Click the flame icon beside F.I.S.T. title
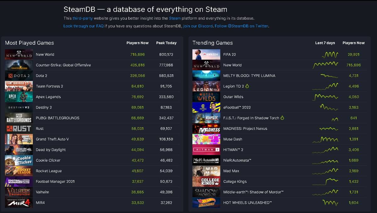The image size is (377, 213). [x=282, y=118]
